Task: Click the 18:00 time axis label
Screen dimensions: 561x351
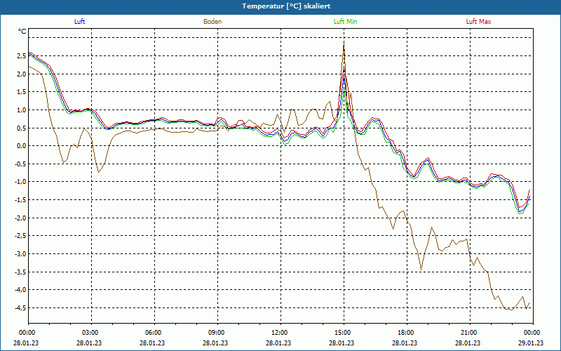Action: [405, 332]
